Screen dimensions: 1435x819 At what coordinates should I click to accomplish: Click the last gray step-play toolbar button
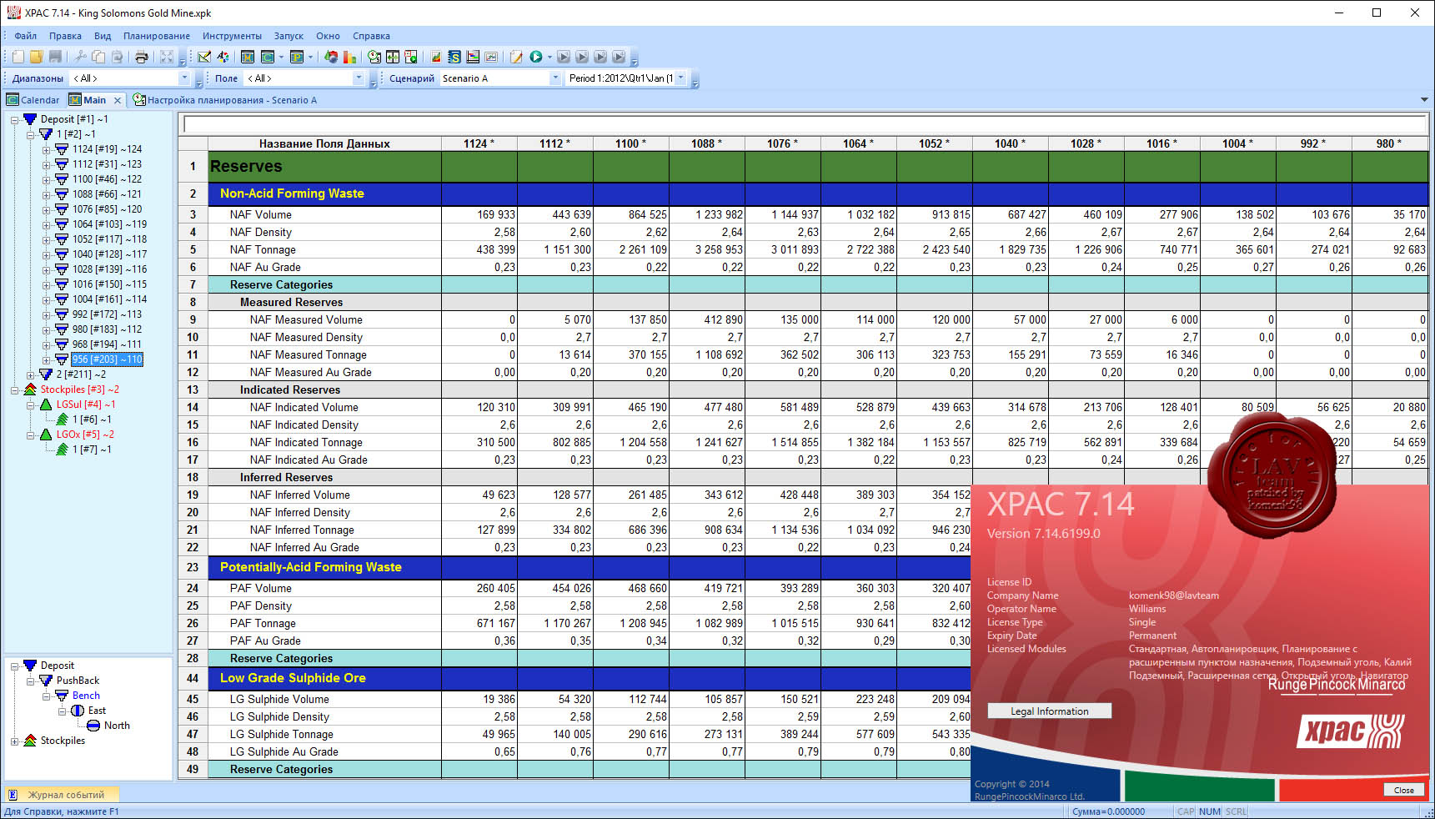tap(619, 57)
